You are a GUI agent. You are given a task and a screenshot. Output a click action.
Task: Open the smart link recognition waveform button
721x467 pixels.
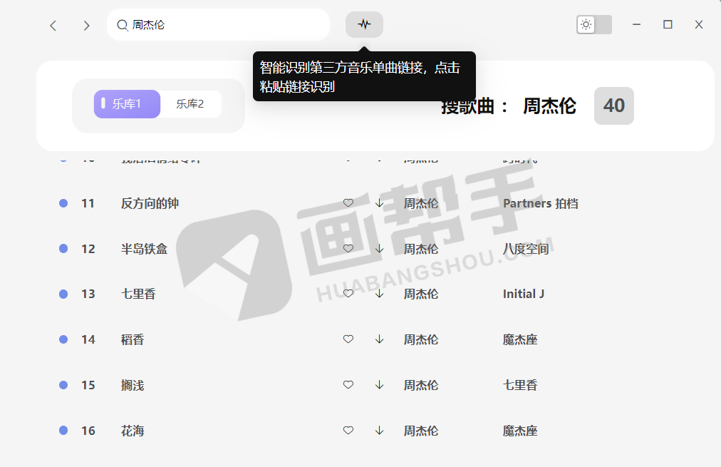tap(364, 24)
